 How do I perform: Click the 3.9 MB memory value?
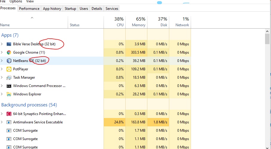[140, 44]
